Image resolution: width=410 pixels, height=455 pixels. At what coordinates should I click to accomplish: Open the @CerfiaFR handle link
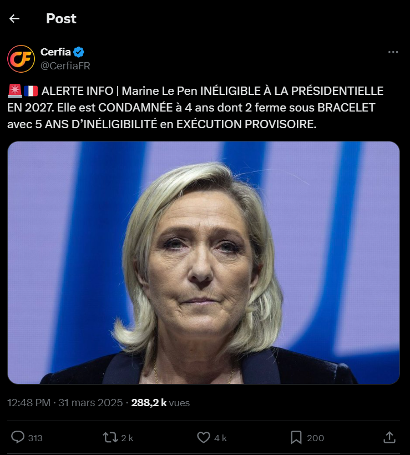65,66
